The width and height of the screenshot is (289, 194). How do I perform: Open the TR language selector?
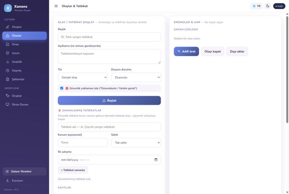[256, 6]
